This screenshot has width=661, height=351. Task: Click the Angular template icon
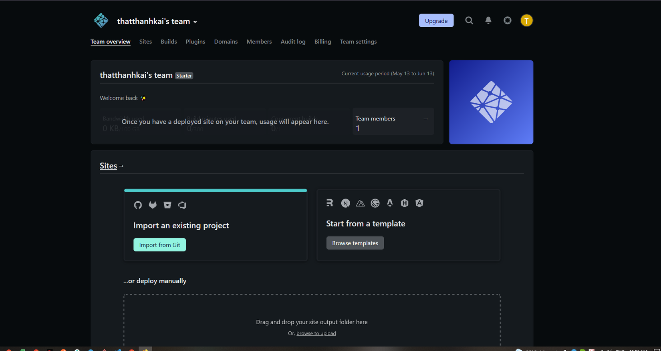point(419,203)
